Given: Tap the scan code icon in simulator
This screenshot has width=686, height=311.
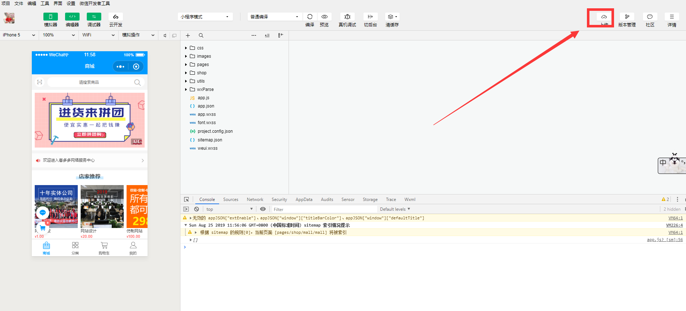Looking at the screenshot, I should [x=40, y=82].
